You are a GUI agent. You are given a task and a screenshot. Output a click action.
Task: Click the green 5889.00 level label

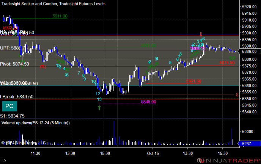click(x=148, y=45)
